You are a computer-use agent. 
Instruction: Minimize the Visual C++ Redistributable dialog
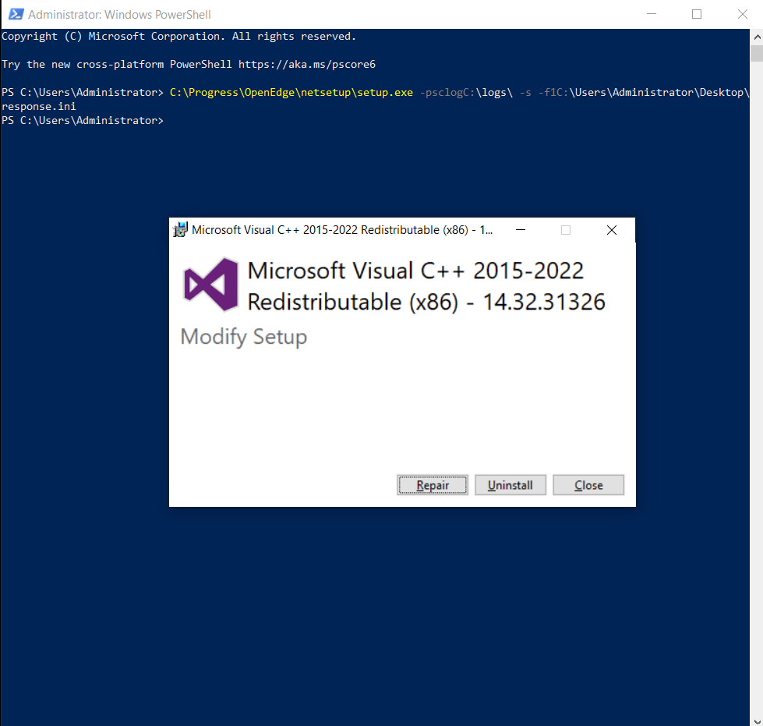pos(521,230)
